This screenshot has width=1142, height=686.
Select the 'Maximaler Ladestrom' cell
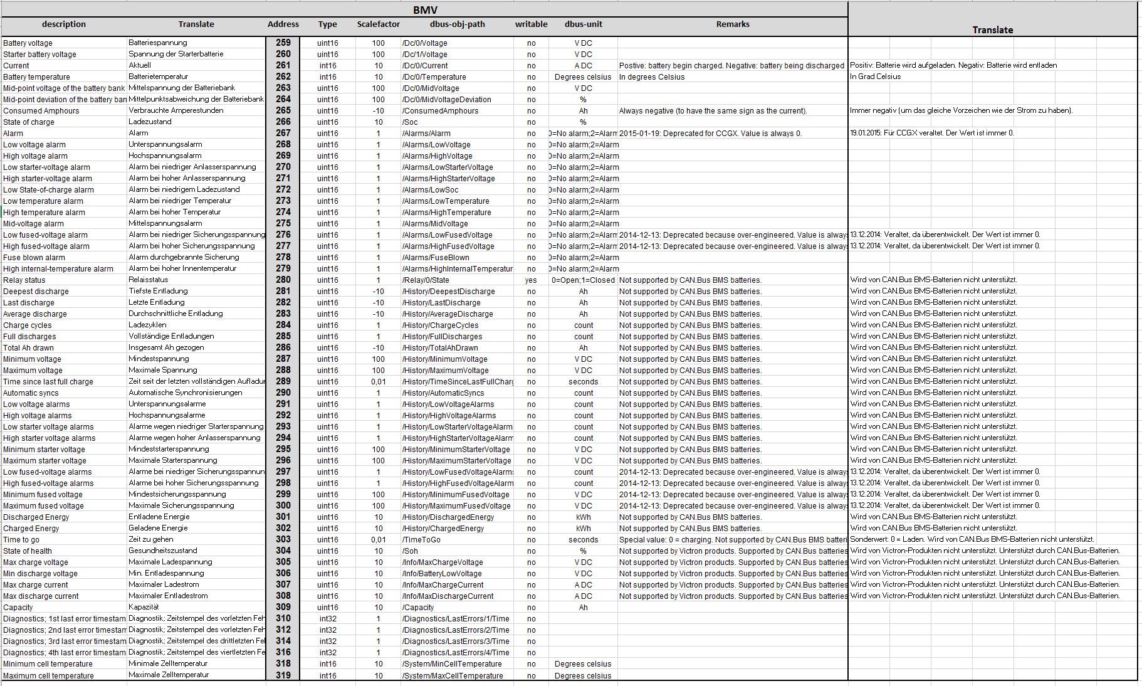tap(196, 585)
